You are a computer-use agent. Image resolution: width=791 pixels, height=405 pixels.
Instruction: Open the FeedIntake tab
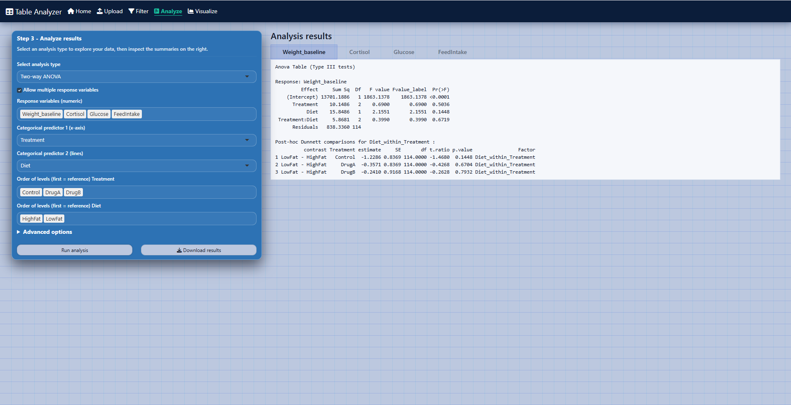(452, 52)
